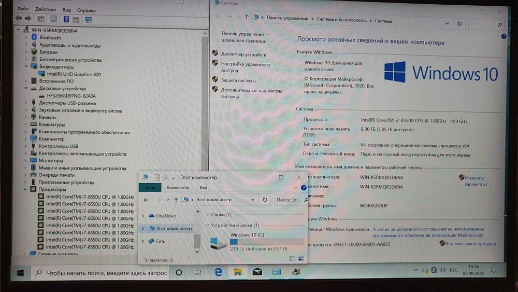Collapse the Дисковые устройства node
The height and width of the screenshot is (292, 518).
click(26, 88)
